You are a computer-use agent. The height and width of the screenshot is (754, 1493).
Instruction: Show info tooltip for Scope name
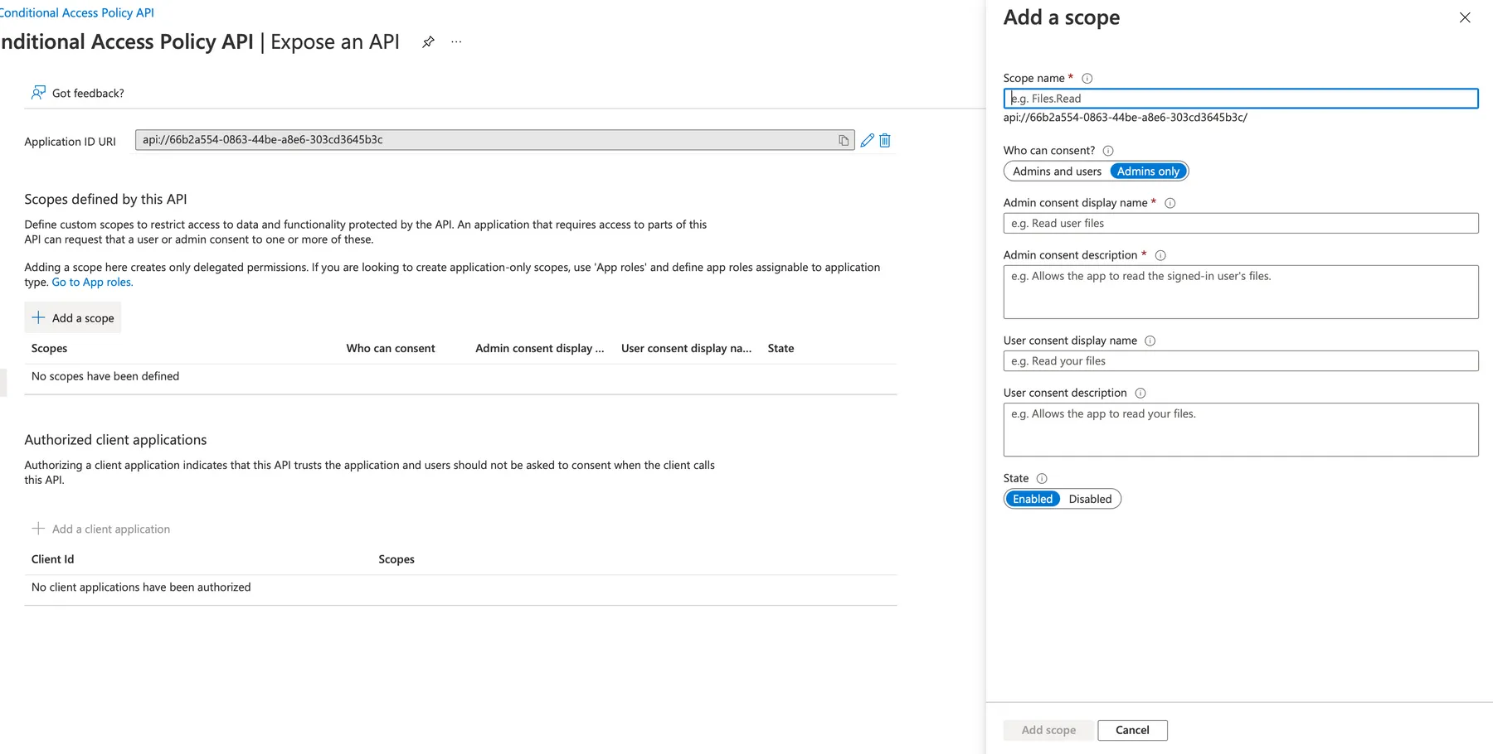coord(1087,79)
